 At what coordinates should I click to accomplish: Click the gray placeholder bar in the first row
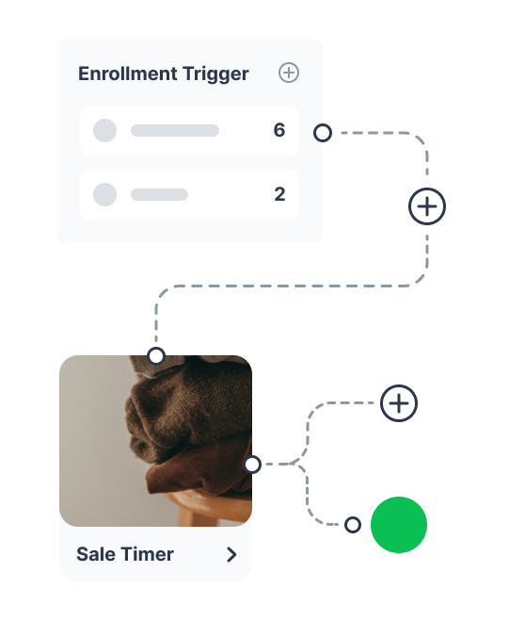point(175,130)
